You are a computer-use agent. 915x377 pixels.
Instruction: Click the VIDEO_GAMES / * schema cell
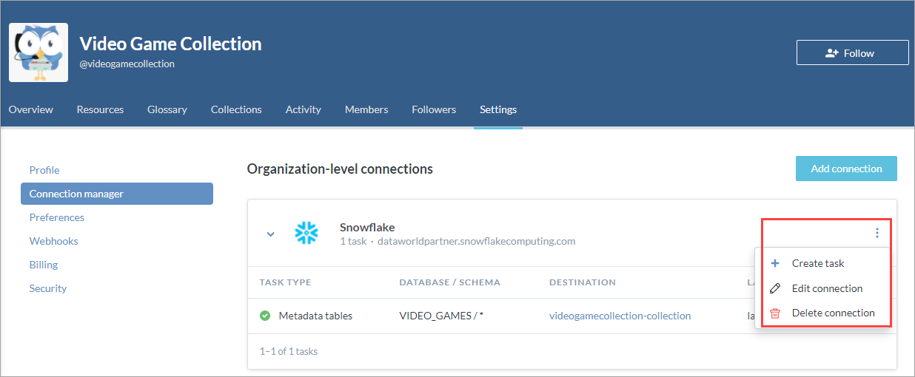pyautogui.click(x=441, y=316)
